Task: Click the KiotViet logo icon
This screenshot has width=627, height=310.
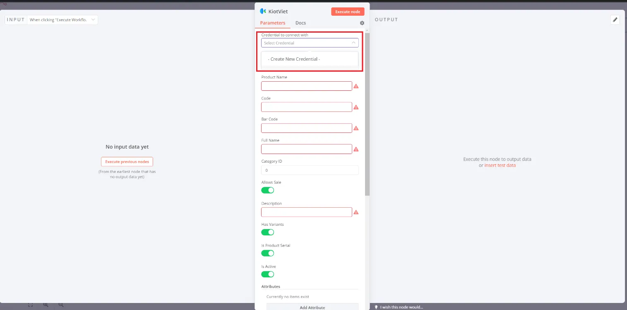Action: 263,12
